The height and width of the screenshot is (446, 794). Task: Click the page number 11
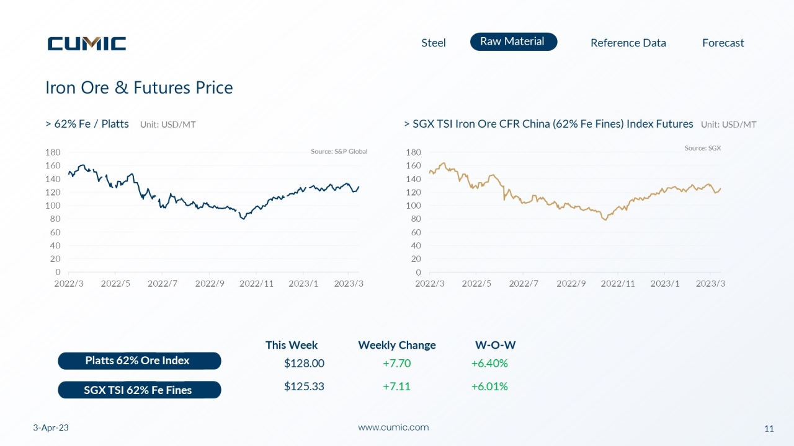pyautogui.click(x=769, y=429)
